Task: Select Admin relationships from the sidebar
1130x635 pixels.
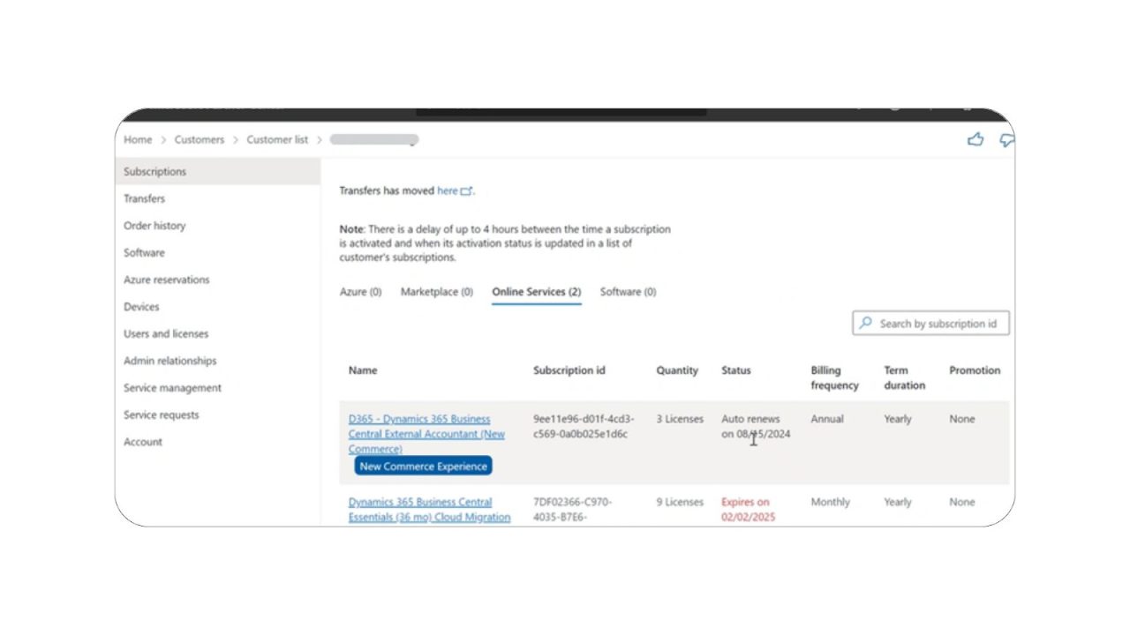Action: point(169,361)
